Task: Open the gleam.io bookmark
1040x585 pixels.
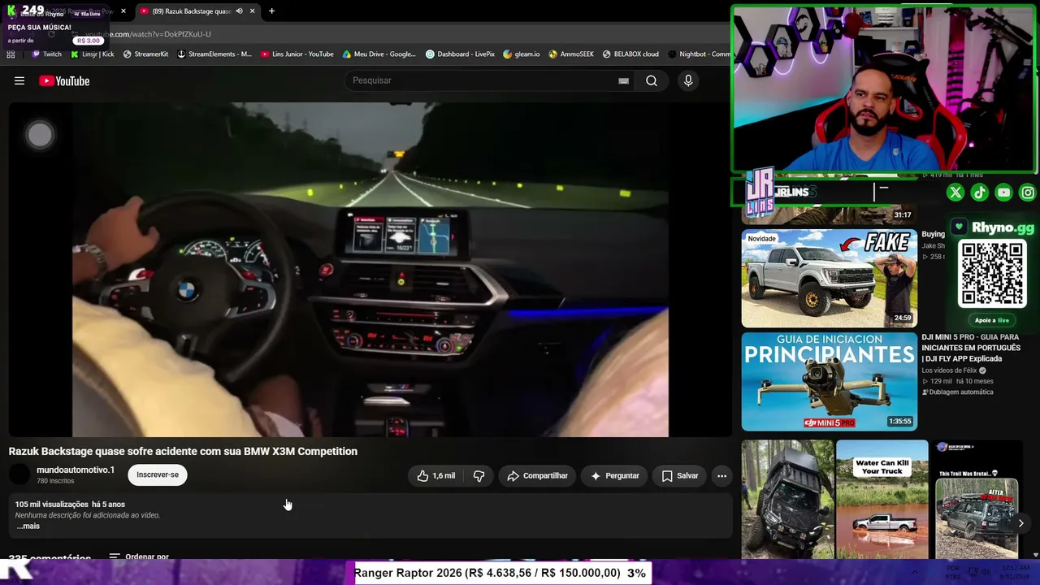Action: pos(521,54)
